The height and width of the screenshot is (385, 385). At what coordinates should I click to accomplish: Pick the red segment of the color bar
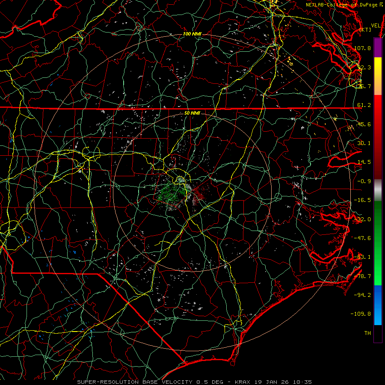(x=378, y=137)
